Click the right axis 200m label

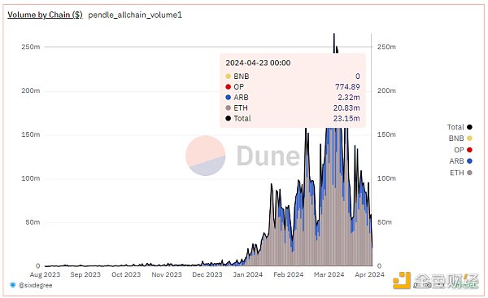tap(386, 90)
